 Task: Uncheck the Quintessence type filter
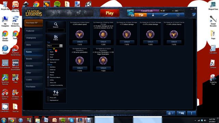click(x=48, y=59)
